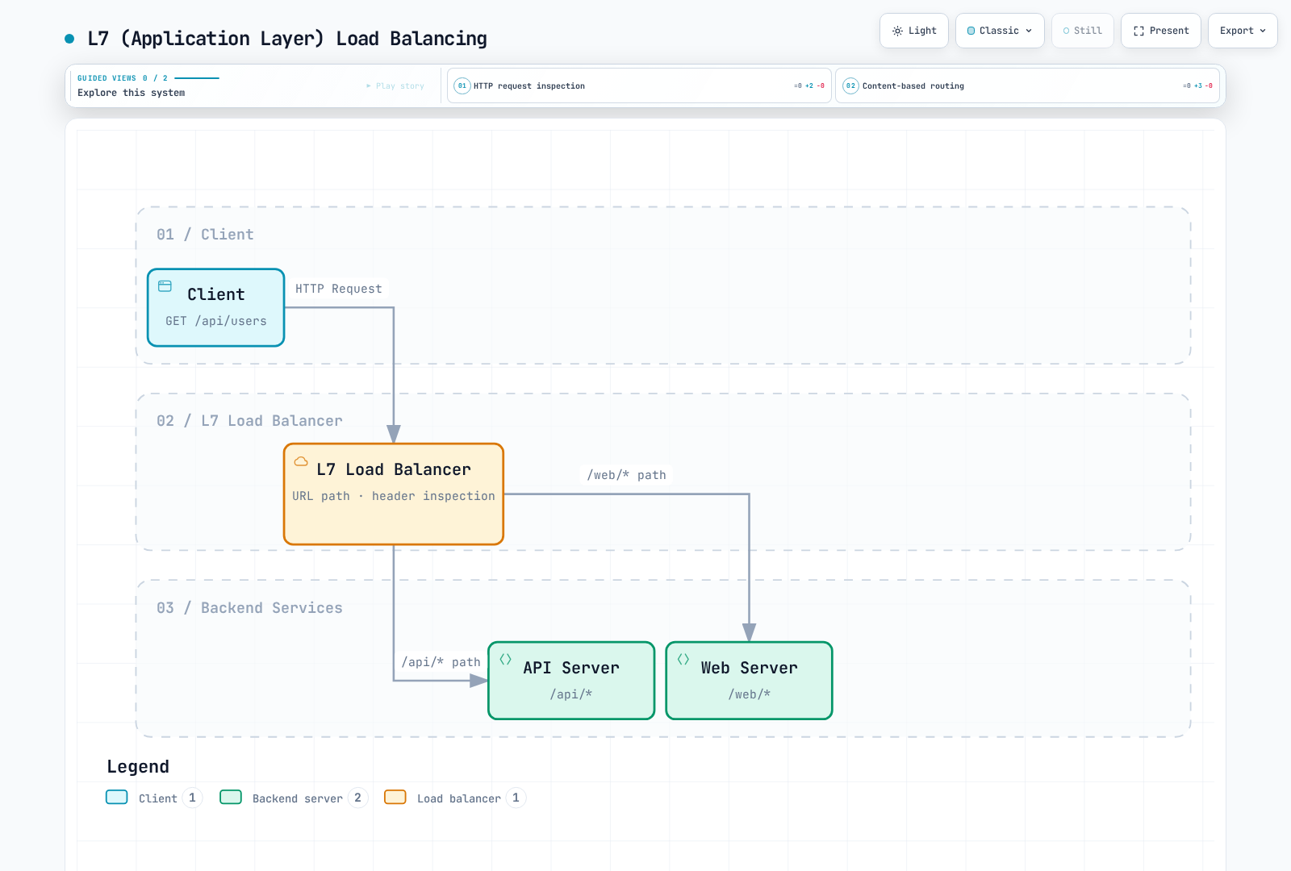
Task: Click the Client legend color swatch
Action: coord(117,798)
